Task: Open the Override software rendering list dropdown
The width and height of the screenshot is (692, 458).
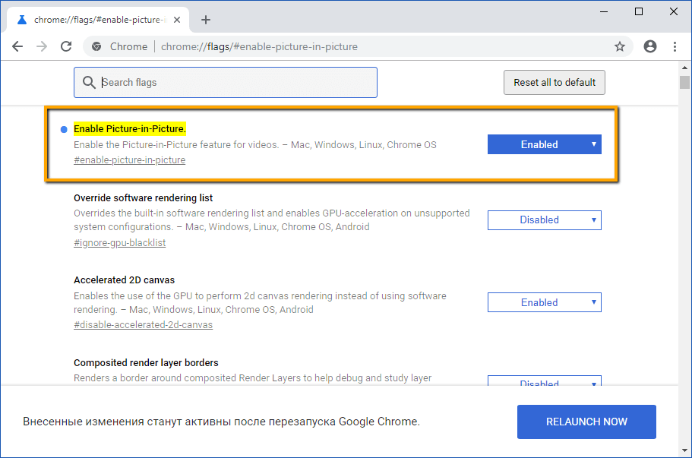Action: pyautogui.click(x=544, y=220)
